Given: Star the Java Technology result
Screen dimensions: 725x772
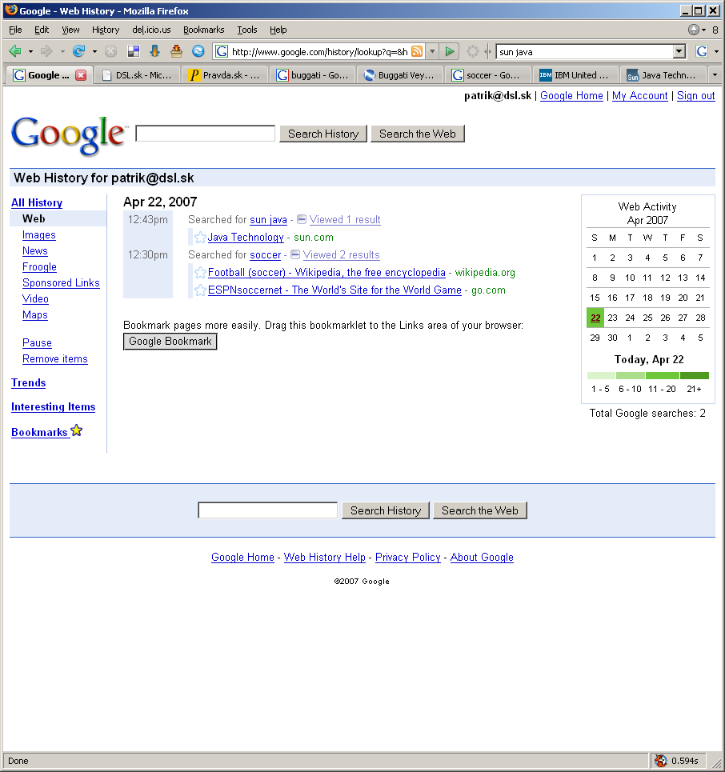Looking at the screenshot, I should point(200,238).
